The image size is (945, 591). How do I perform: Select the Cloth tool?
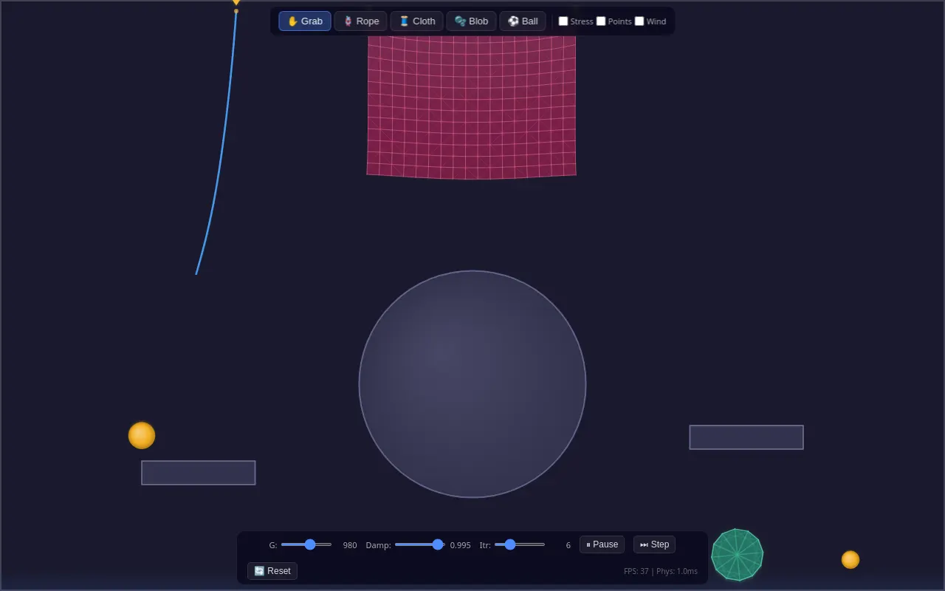pyautogui.click(x=417, y=21)
